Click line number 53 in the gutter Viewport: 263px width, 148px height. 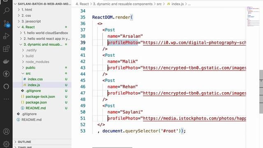coord(83,131)
